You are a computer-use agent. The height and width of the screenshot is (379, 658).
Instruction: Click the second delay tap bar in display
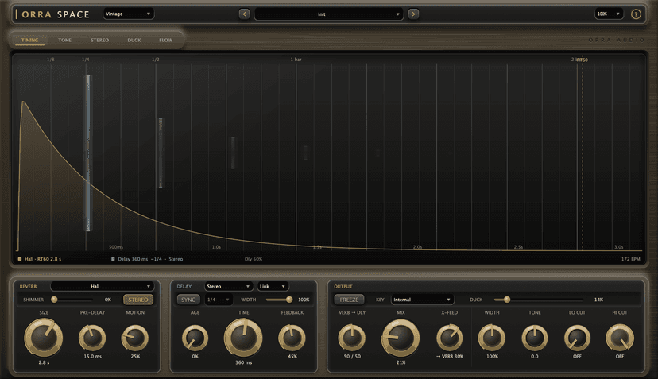click(x=161, y=153)
